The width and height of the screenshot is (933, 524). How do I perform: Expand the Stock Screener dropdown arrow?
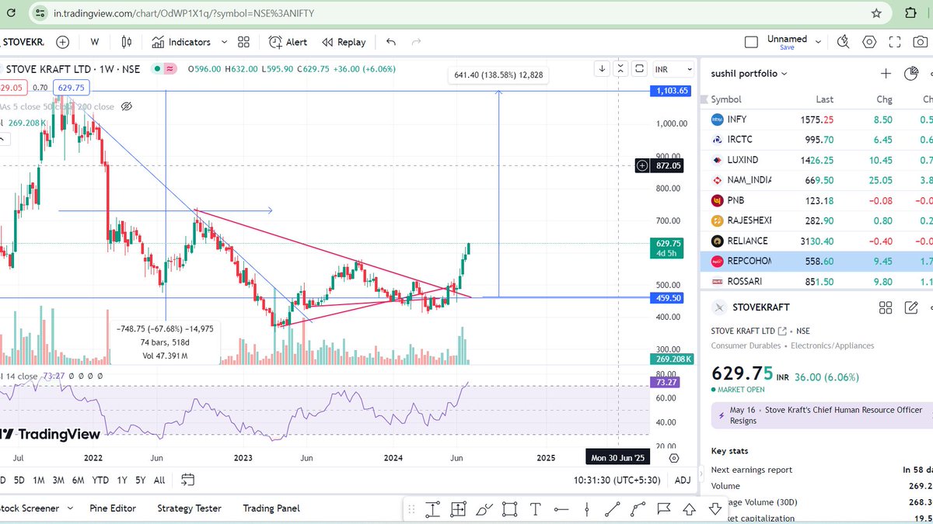70,508
